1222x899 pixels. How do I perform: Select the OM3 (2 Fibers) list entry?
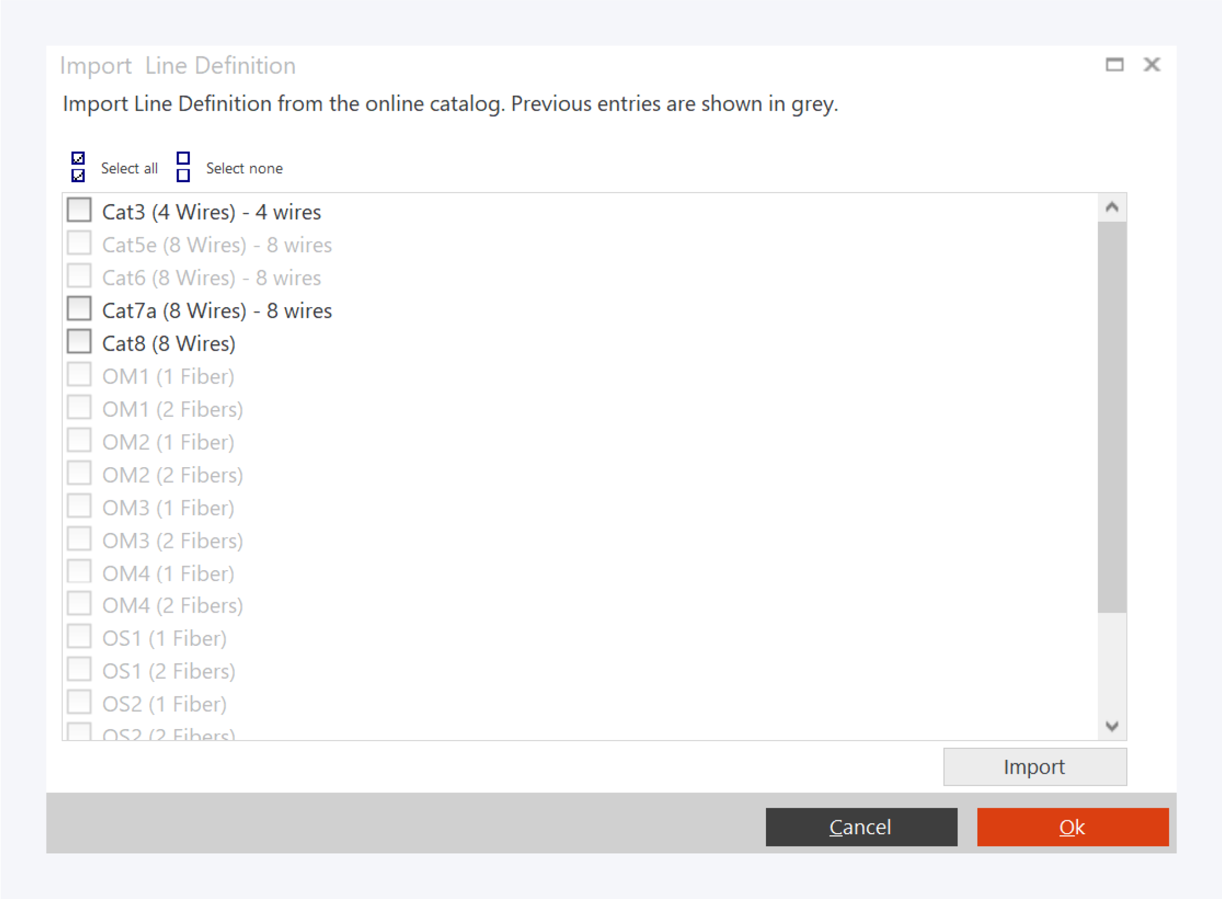click(172, 541)
